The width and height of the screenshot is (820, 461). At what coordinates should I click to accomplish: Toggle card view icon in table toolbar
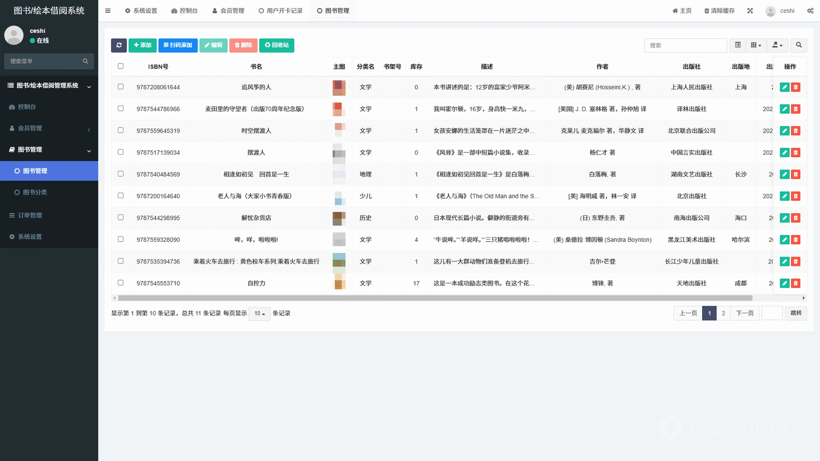coord(738,45)
